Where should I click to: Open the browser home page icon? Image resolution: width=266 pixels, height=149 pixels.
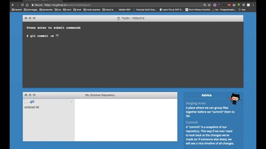(x=27, y=5)
